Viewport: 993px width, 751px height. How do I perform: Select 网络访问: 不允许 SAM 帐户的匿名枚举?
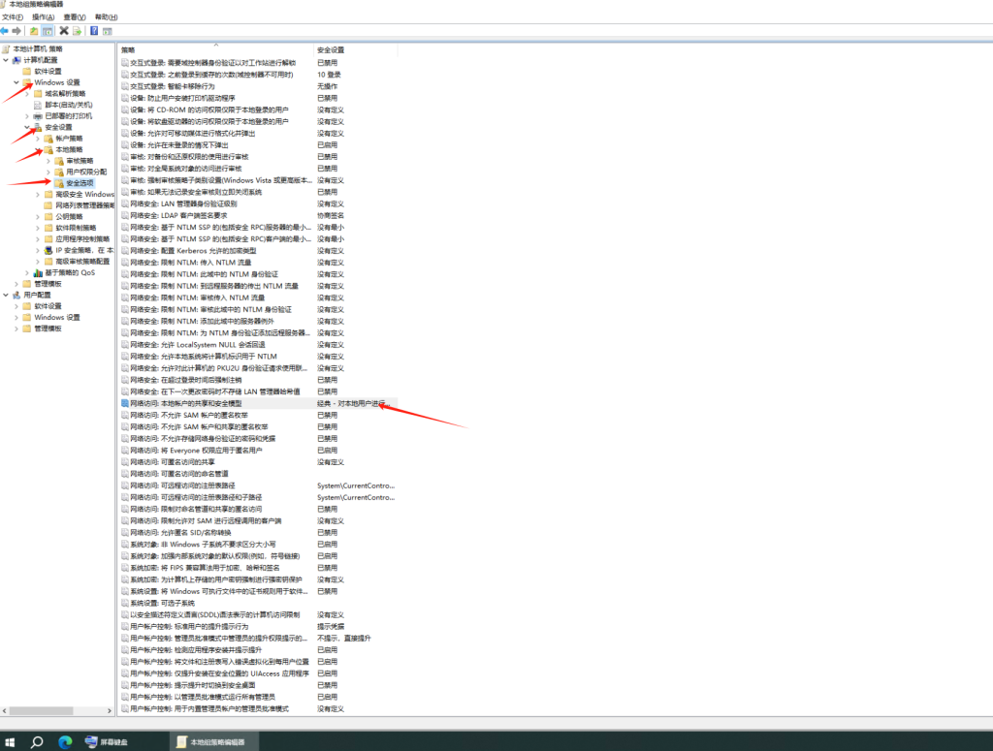tap(189, 415)
